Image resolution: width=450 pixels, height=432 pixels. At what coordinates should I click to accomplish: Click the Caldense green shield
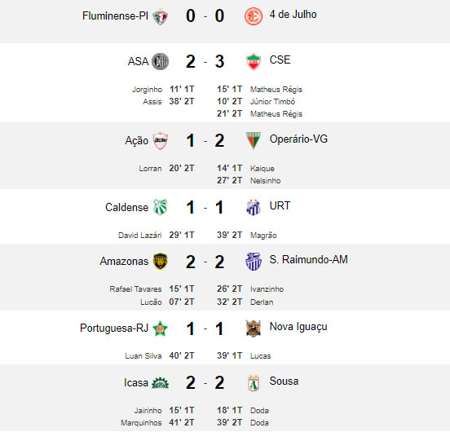(160, 207)
